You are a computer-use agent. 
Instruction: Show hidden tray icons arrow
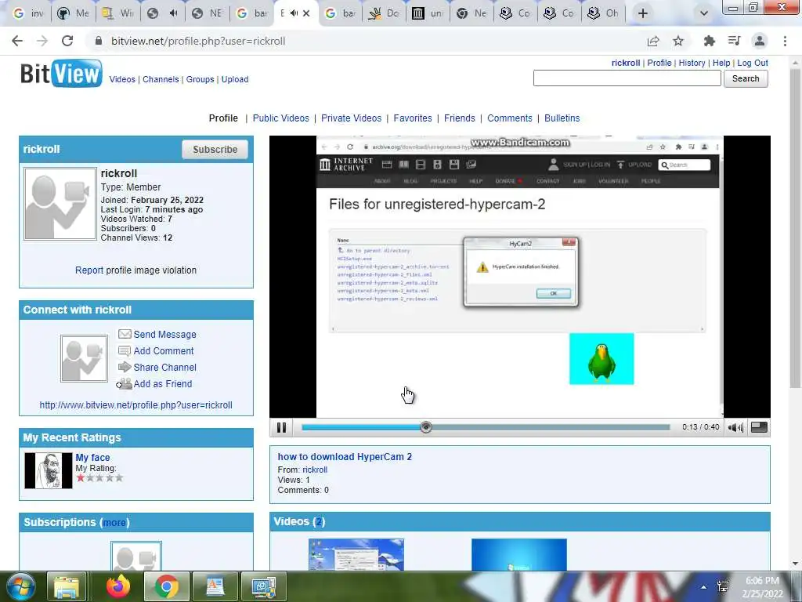(x=704, y=587)
